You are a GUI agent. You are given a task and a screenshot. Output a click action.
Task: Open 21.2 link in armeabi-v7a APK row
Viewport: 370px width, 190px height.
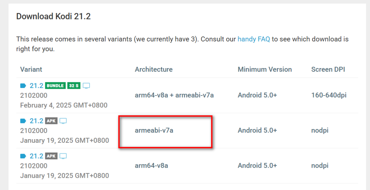[x=36, y=121]
